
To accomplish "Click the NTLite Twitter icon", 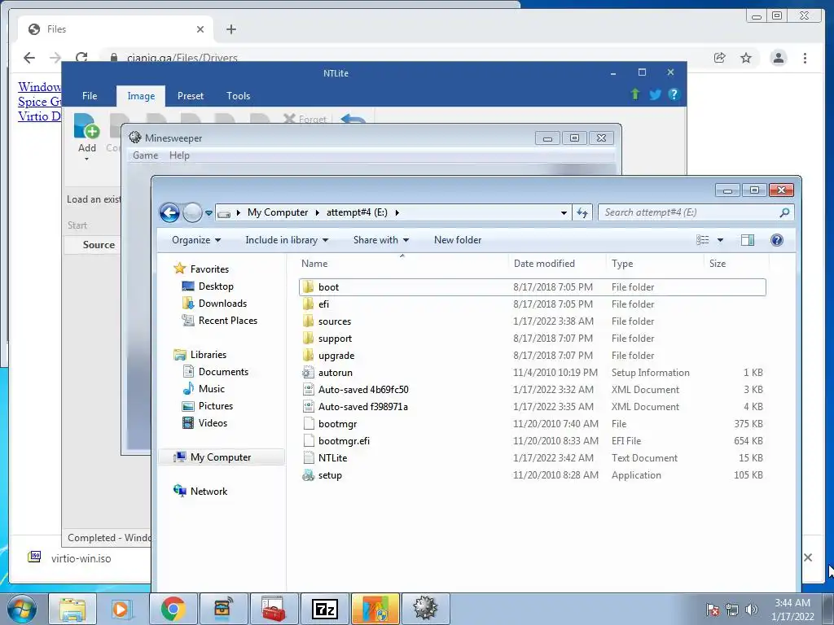I will (x=655, y=94).
